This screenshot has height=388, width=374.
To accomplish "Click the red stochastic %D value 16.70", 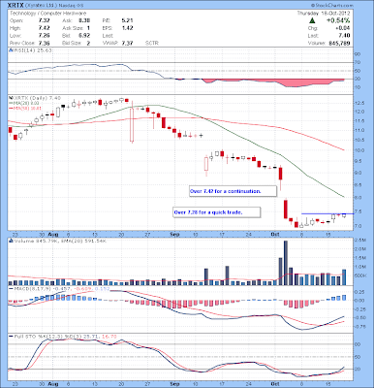I will point(109,337).
